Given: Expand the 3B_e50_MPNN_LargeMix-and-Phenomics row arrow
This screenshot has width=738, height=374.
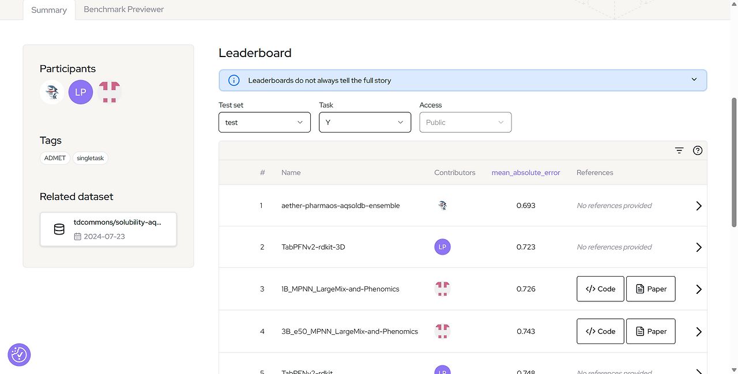Looking at the screenshot, I should click(x=698, y=331).
